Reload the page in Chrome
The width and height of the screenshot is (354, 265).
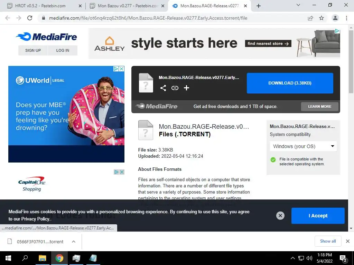[30, 18]
